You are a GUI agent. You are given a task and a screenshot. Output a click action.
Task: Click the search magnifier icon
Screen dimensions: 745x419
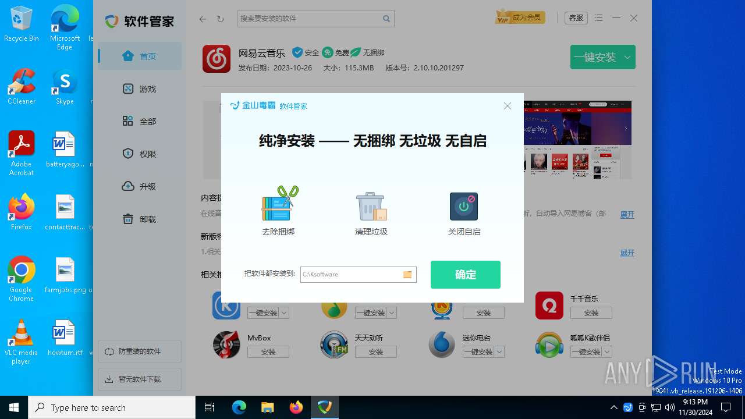point(386,19)
